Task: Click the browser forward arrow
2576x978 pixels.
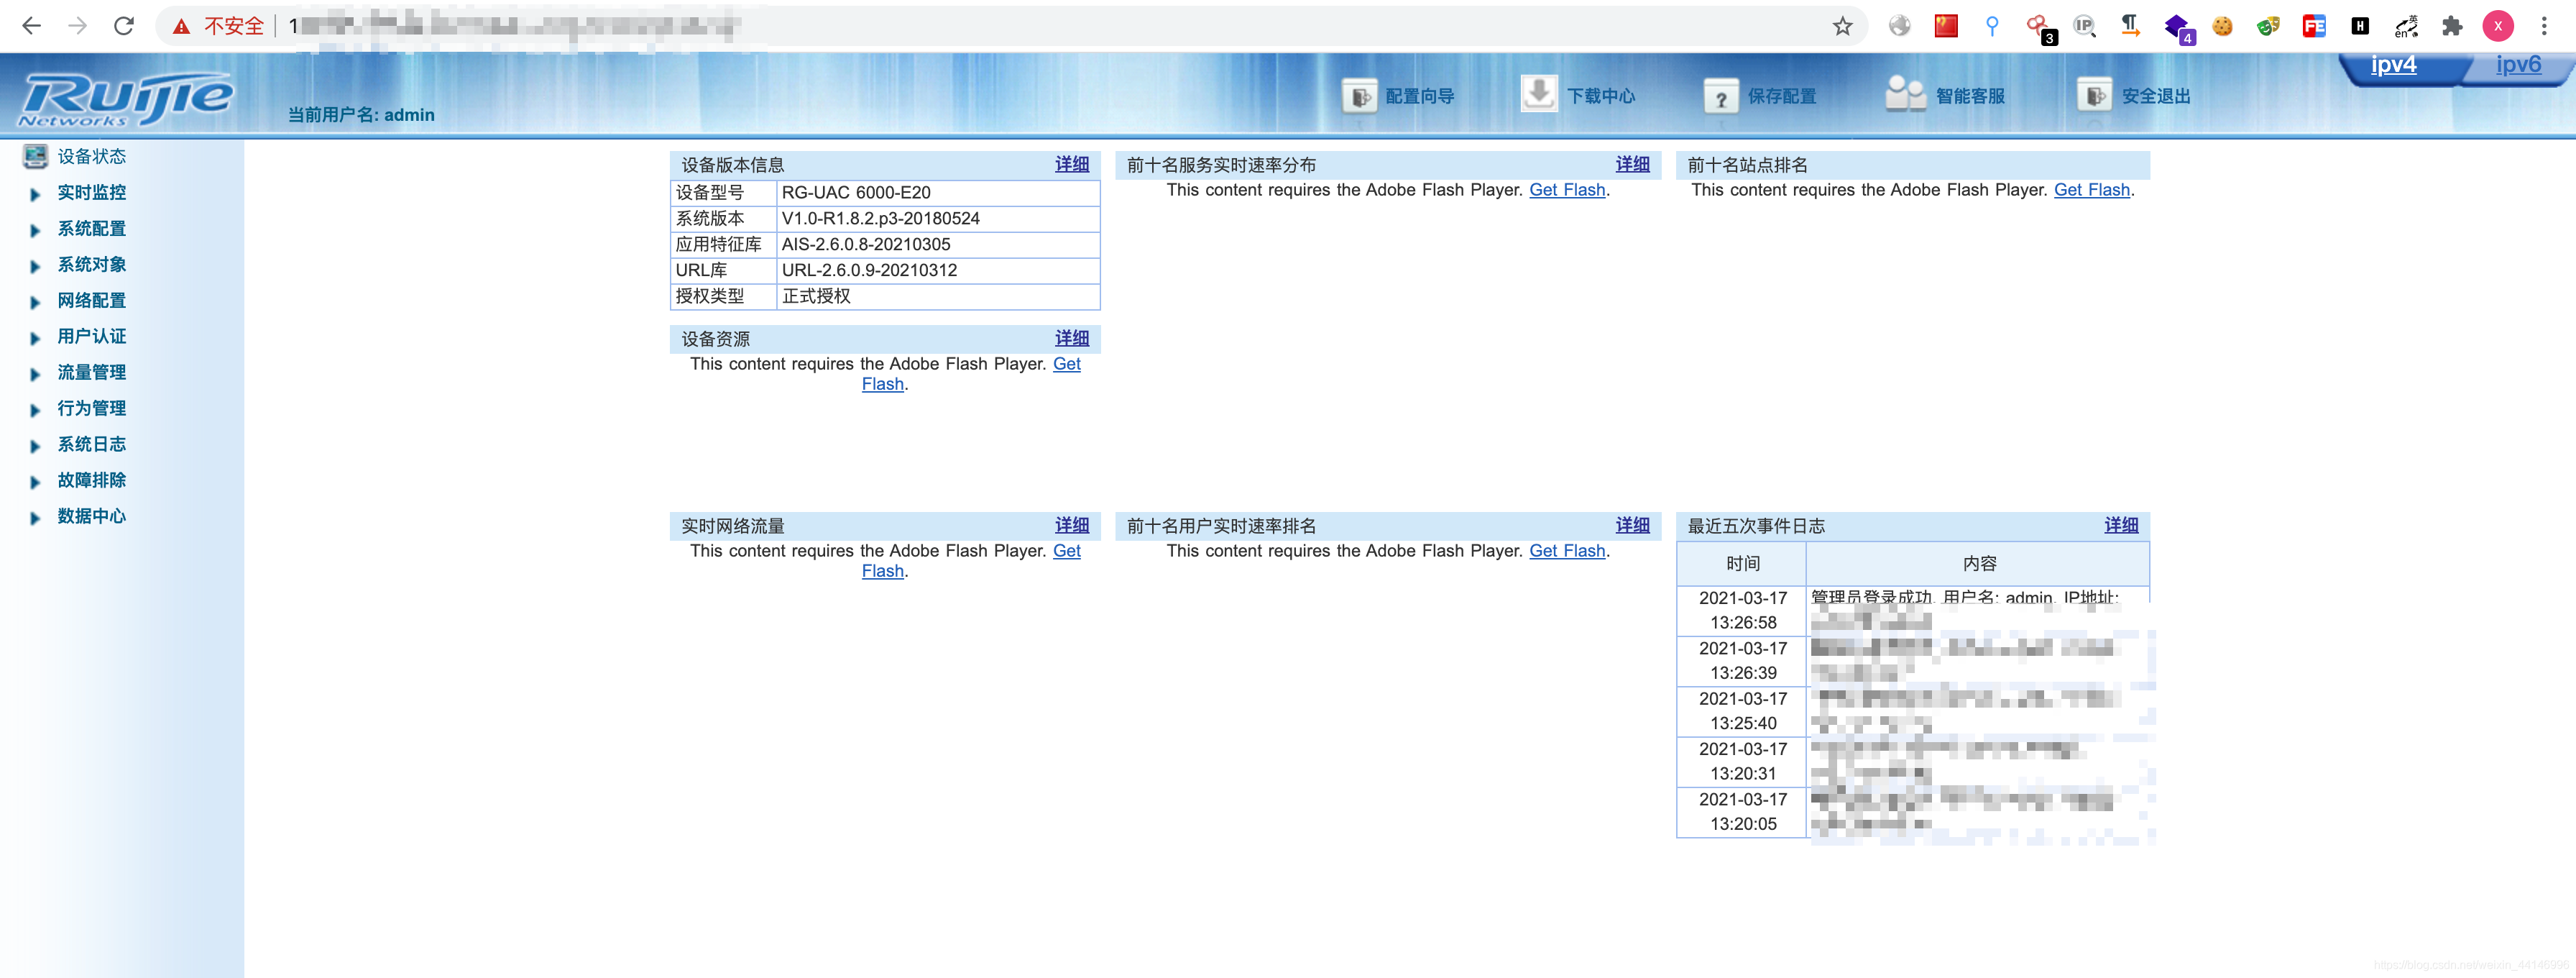Action: tap(77, 26)
